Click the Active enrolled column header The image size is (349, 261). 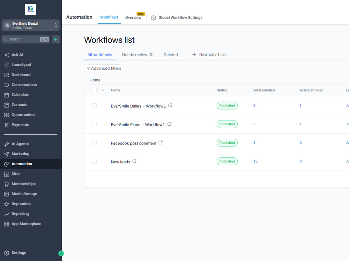click(x=311, y=90)
